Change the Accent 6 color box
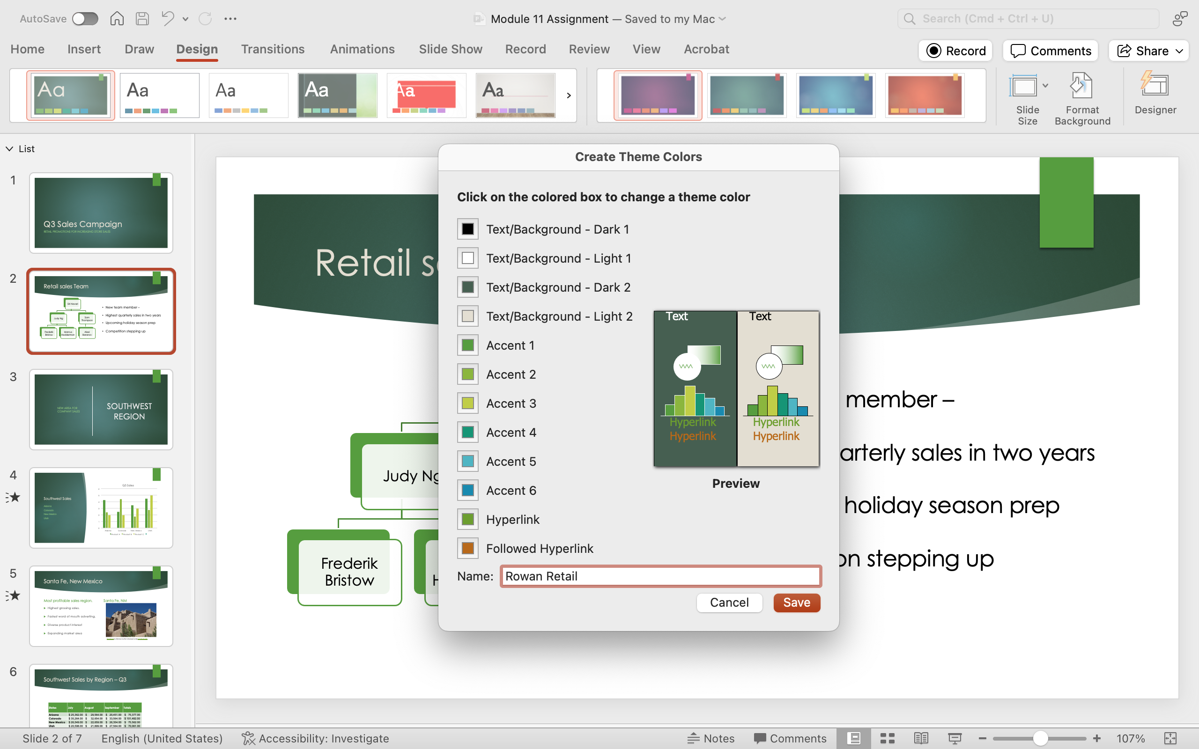Viewport: 1199px width, 749px height. (x=468, y=490)
